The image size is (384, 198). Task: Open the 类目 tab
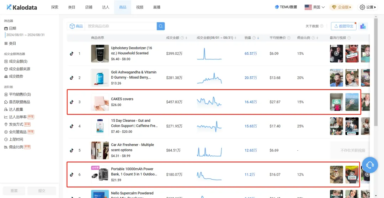pyautogui.click(x=71, y=7)
